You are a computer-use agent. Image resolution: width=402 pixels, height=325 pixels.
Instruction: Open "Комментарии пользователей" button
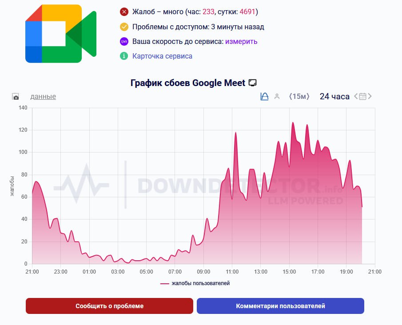[x=280, y=306]
